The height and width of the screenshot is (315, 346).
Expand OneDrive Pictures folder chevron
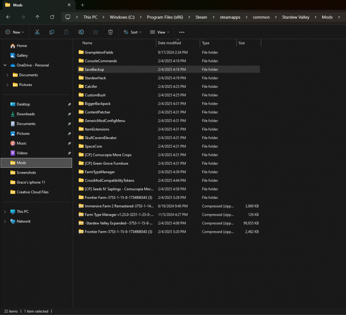[x=8, y=85]
